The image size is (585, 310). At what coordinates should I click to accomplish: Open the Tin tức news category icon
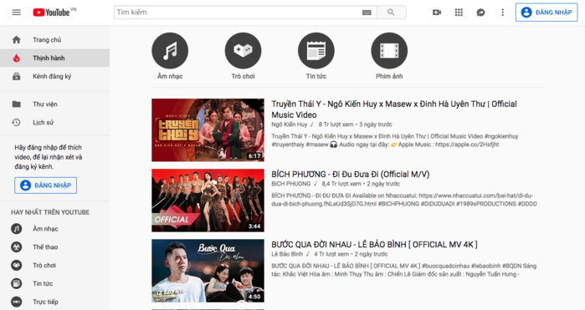click(316, 51)
